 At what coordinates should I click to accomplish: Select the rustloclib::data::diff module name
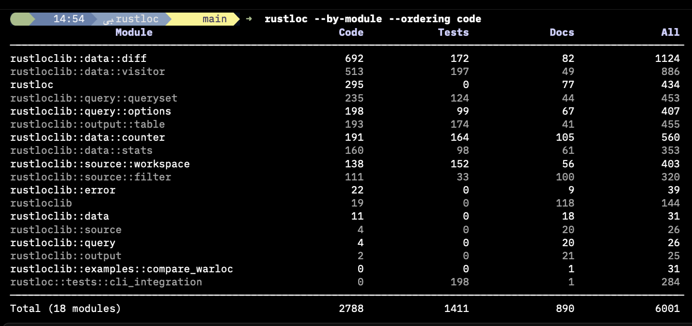click(x=79, y=59)
